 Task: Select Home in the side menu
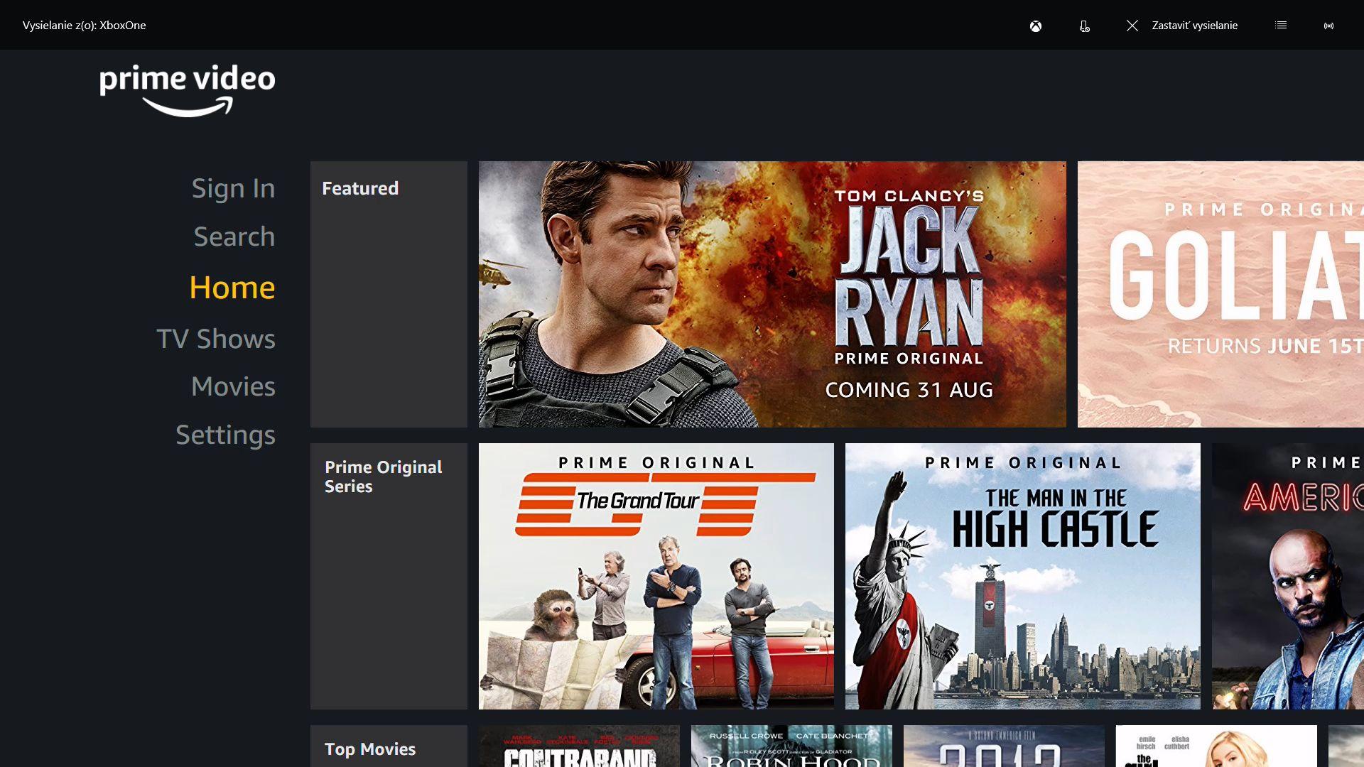point(232,288)
